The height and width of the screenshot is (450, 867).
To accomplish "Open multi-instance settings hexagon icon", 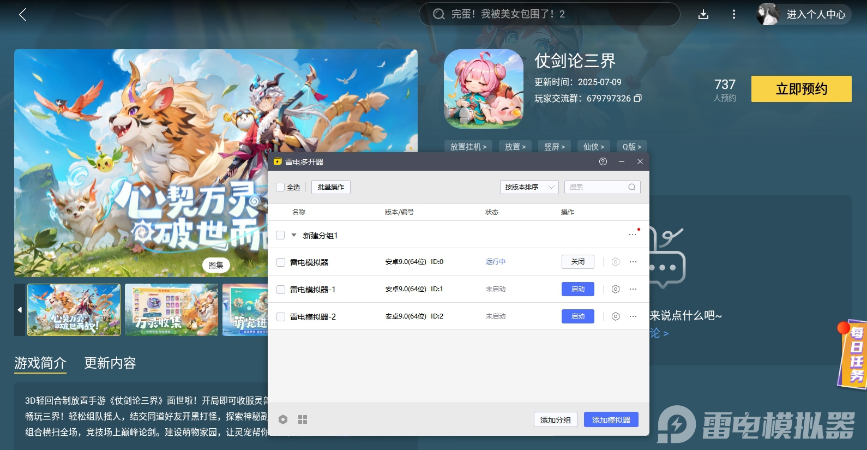I will point(283,419).
